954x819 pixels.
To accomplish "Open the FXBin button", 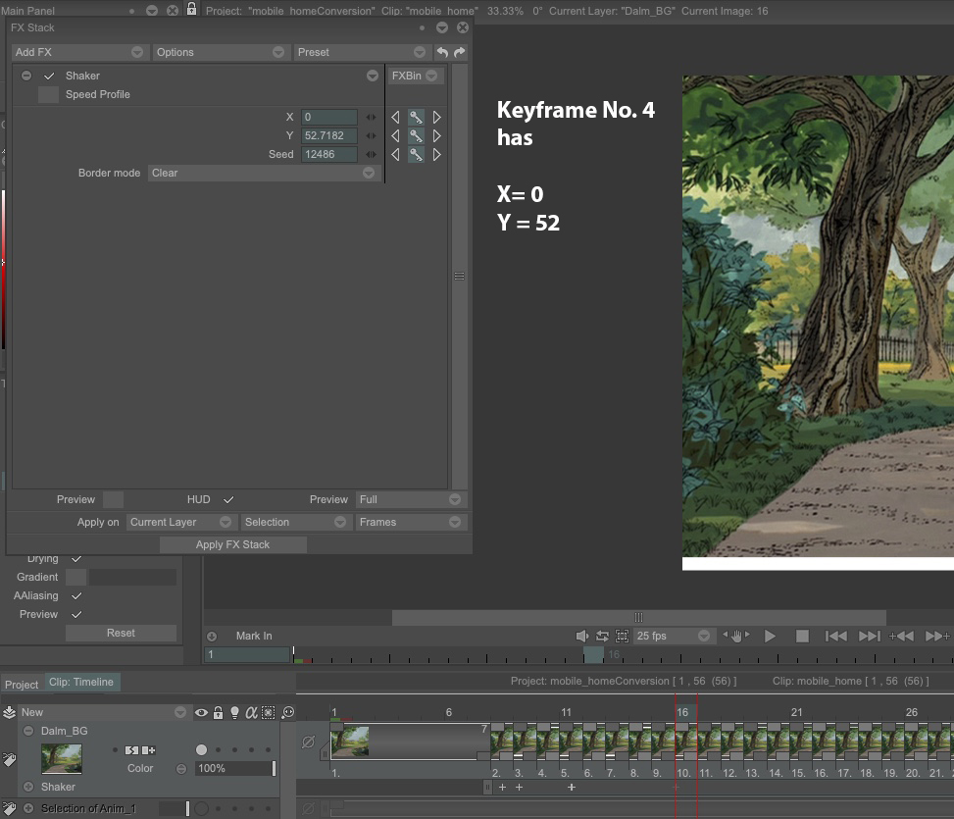I will [415, 76].
